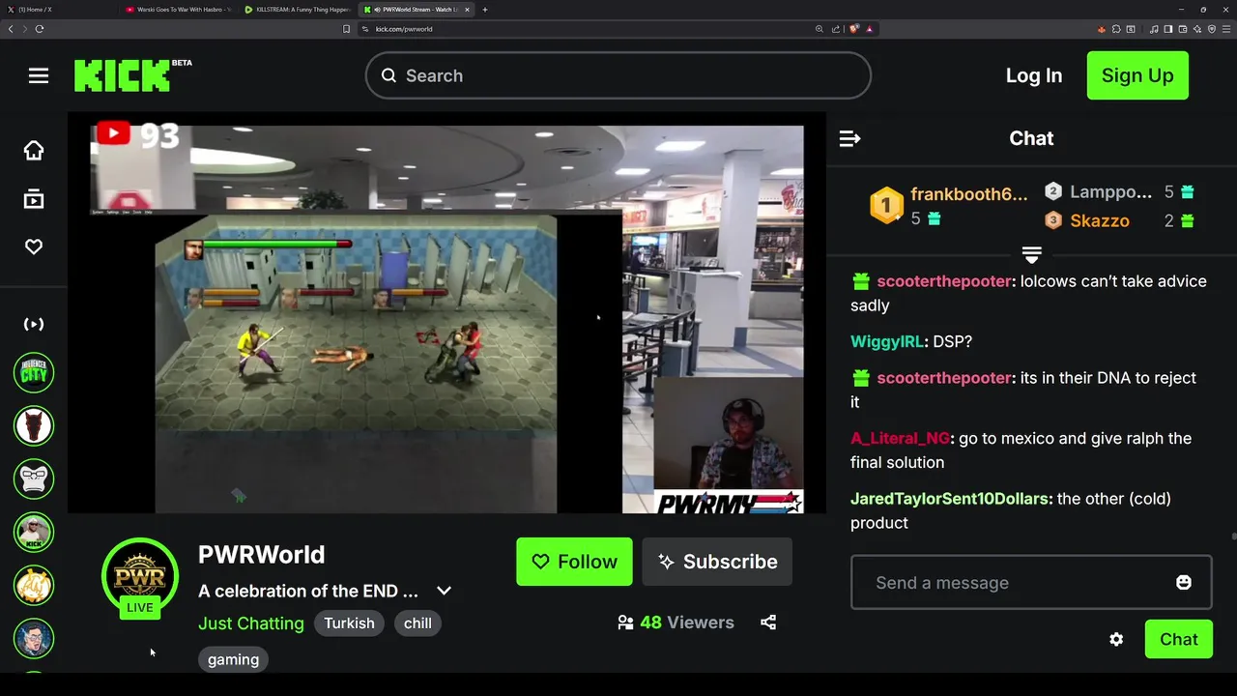
Task: Open the Brave Shields lion icon
Action: [x=853, y=29]
